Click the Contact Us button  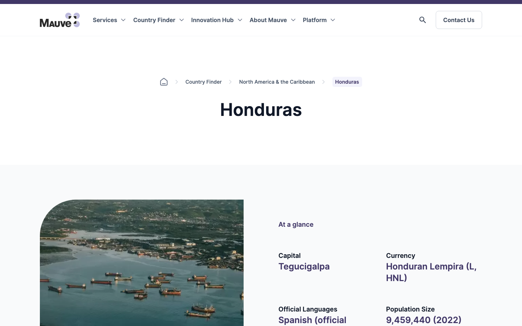click(459, 20)
